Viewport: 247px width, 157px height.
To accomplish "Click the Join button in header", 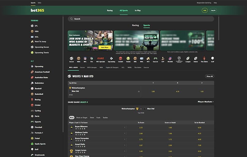I will (205, 10).
